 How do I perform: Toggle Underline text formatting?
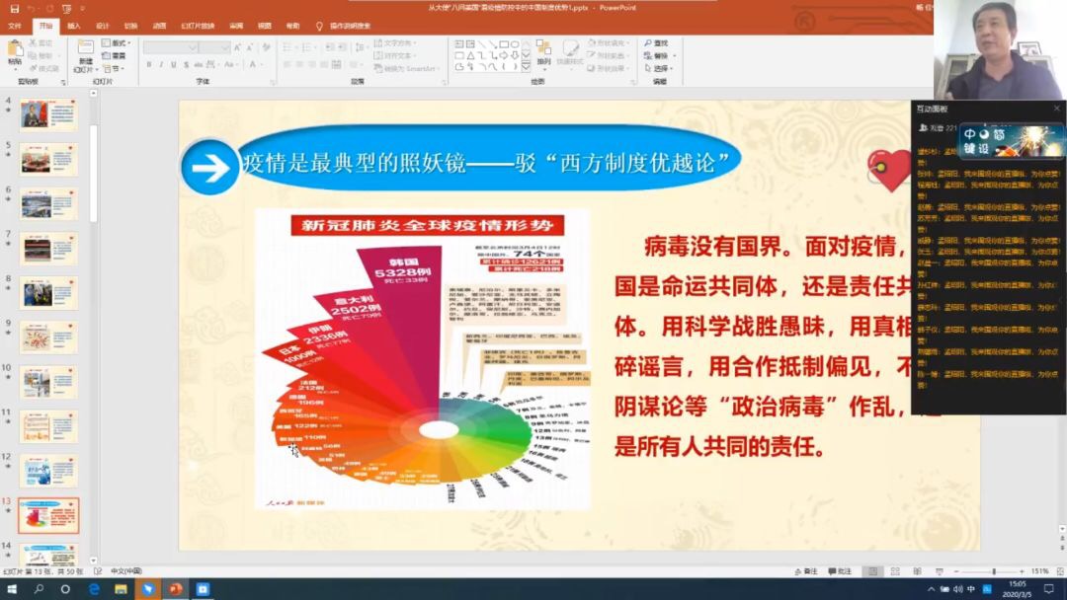(x=173, y=64)
